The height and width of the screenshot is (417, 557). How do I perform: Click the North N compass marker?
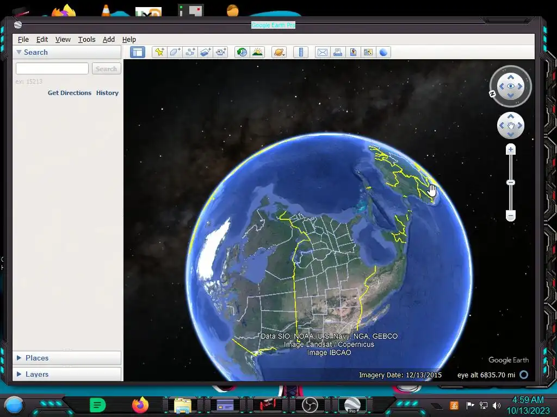[x=492, y=93]
